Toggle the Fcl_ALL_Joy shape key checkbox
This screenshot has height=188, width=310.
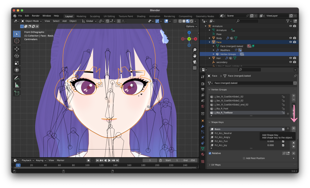pos(283,145)
